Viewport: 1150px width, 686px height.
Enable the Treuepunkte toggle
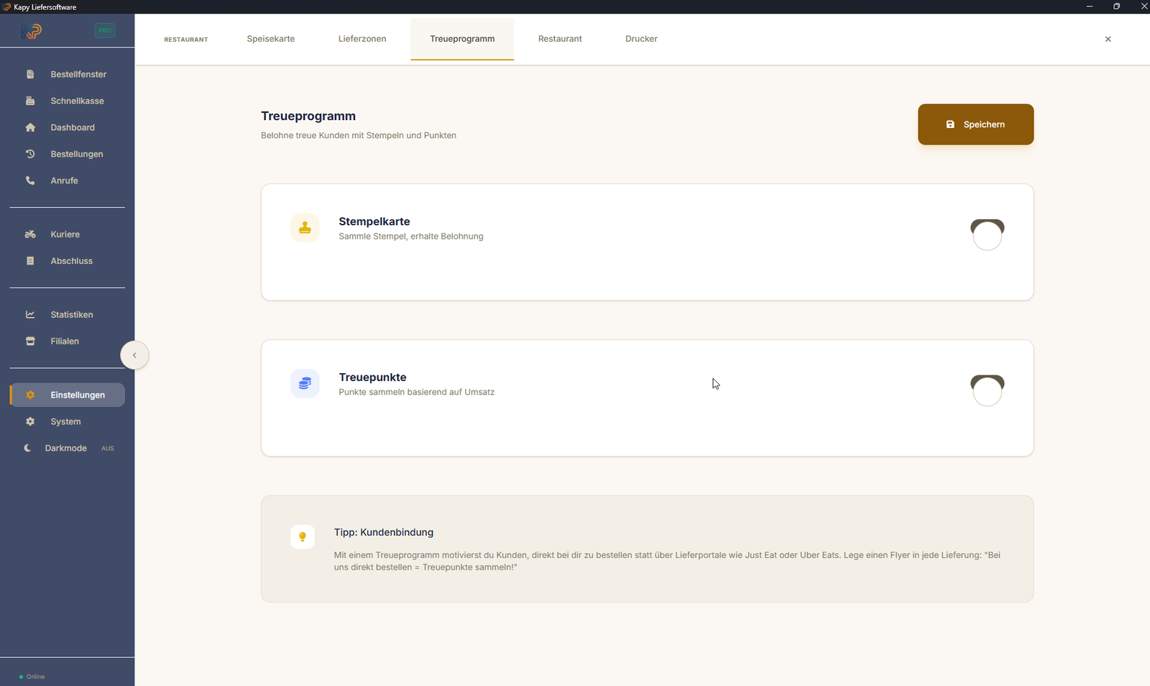tap(988, 390)
